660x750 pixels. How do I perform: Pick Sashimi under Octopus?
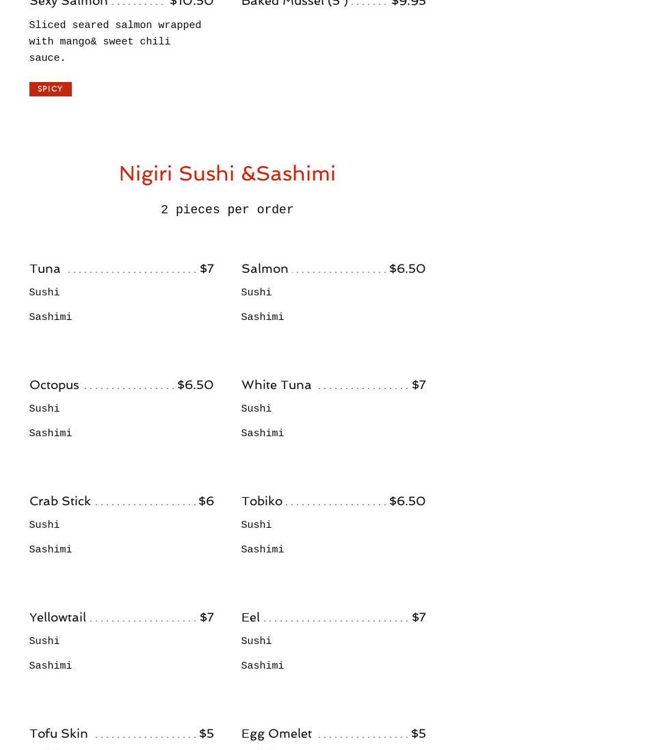pos(51,433)
